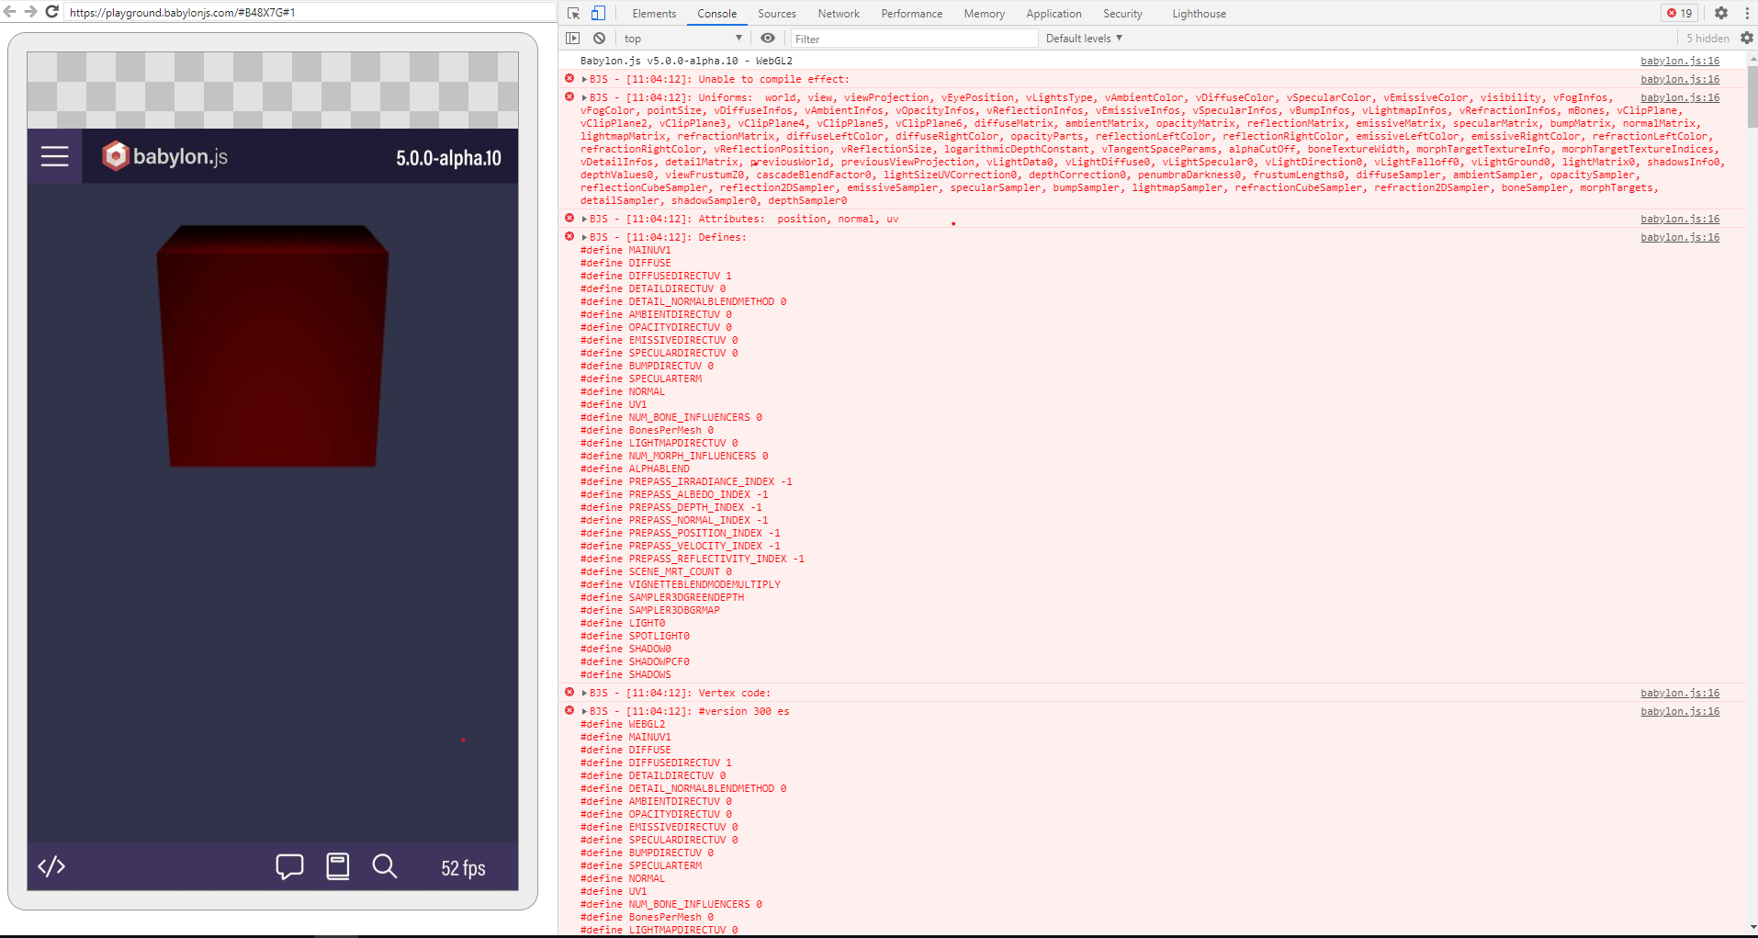Click the browser URL address bar
Image resolution: width=1758 pixels, height=938 pixels.
310,12
